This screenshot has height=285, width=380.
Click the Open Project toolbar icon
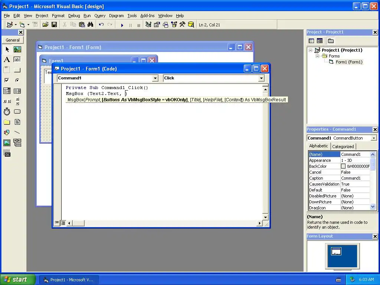(x=45, y=25)
